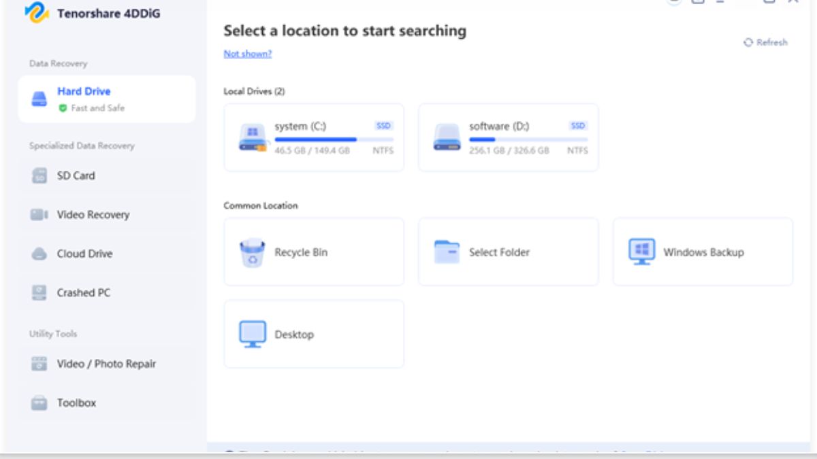
Task: Open Video / Photo Repair tool
Action: point(107,364)
